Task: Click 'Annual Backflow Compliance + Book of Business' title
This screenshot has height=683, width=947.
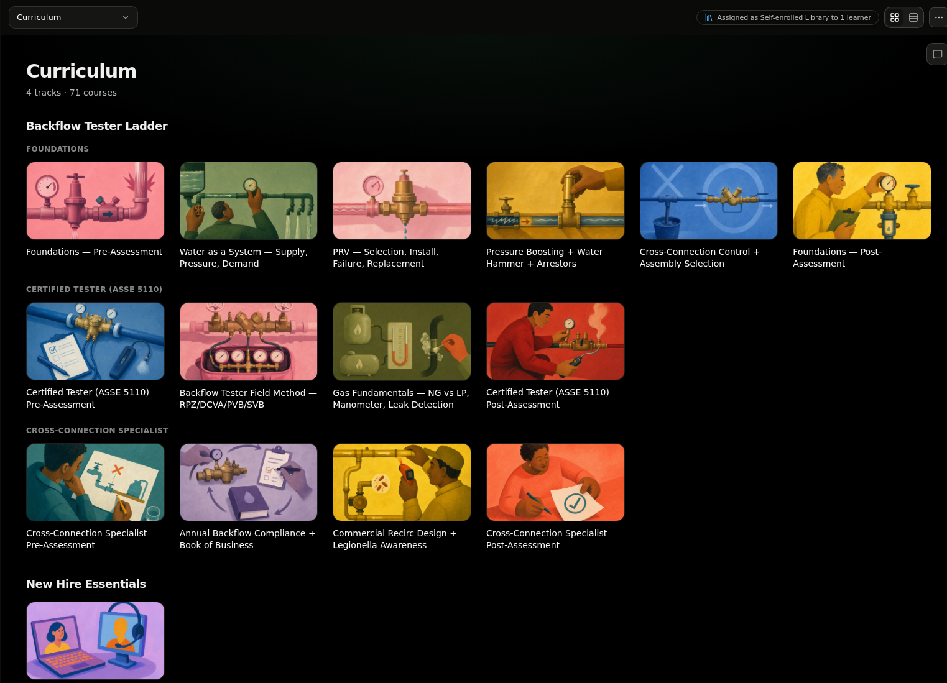Action: coord(247,539)
